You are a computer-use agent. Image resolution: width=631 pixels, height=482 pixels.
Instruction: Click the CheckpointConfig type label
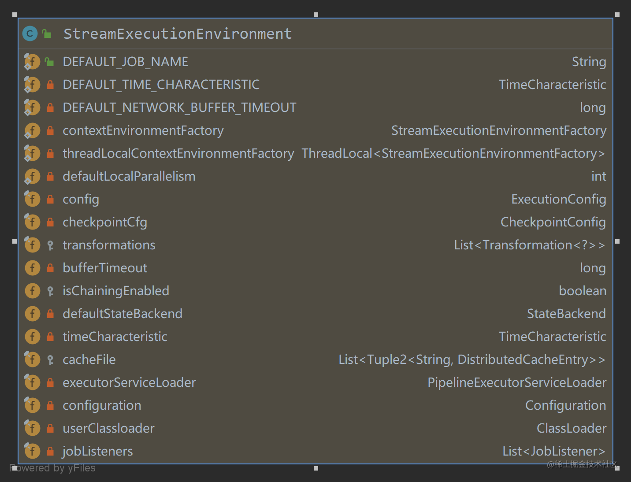tap(553, 222)
